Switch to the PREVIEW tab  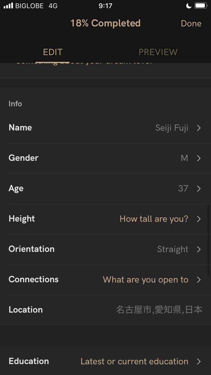click(x=158, y=52)
